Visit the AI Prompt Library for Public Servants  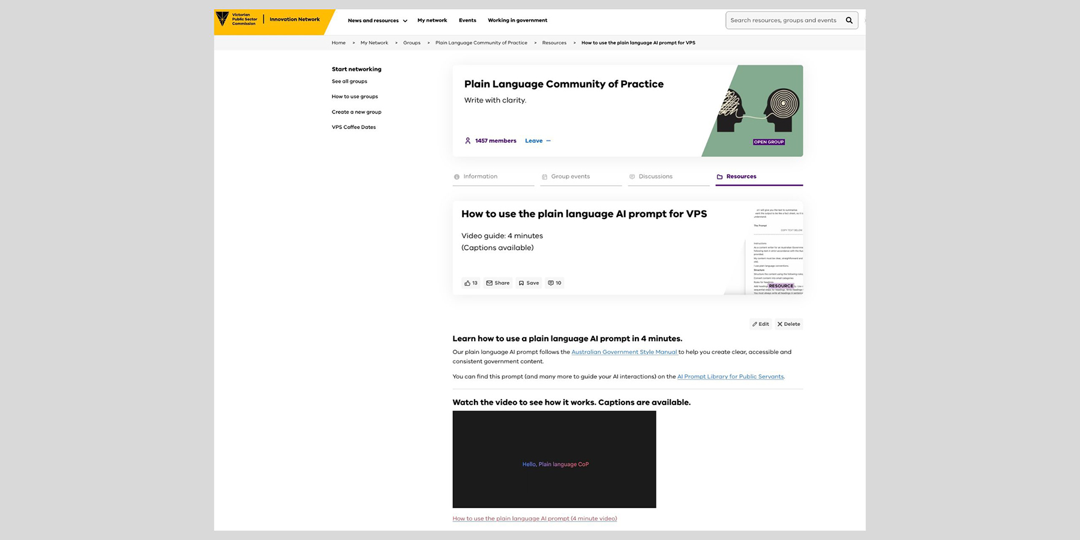730,376
